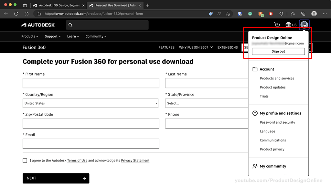Go to browser home icon
This screenshot has width=331, height=186.
pyautogui.click(x=27, y=14)
